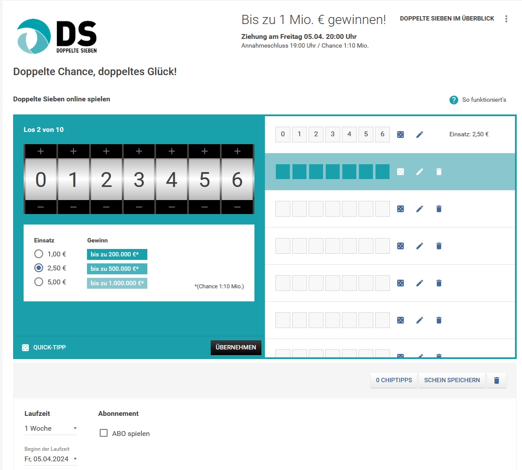The height and width of the screenshot is (470, 522).
Task: Click the pencil icon in the sixth ticket row
Action: click(x=419, y=320)
